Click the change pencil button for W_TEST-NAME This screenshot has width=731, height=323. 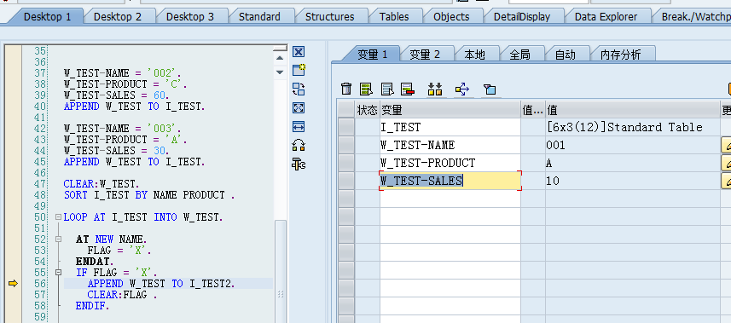coord(727,146)
